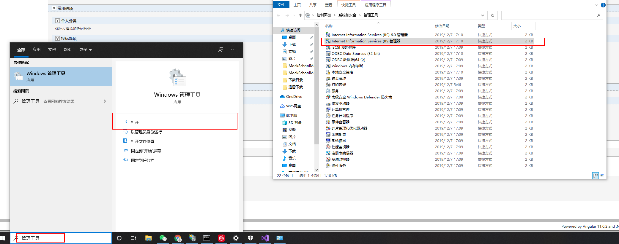
Task: Go up one folder level in Explorer
Action: point(300,15)
